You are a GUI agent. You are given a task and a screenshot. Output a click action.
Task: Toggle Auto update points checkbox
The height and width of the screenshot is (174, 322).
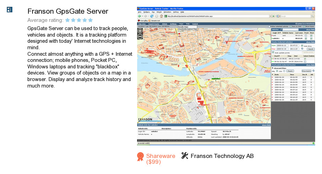[273, 52]
